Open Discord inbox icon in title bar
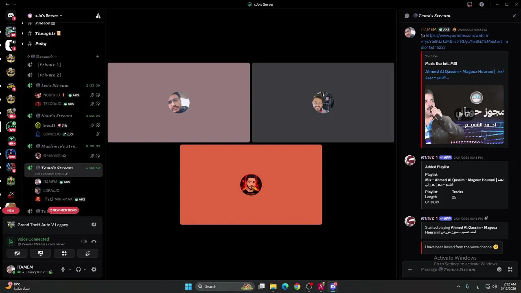The image size is (521, 293). 470,4
